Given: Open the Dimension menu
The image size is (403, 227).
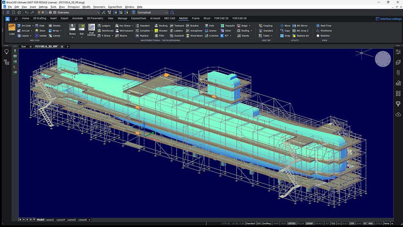Looking at the screenshot, I should click(74, 6).
